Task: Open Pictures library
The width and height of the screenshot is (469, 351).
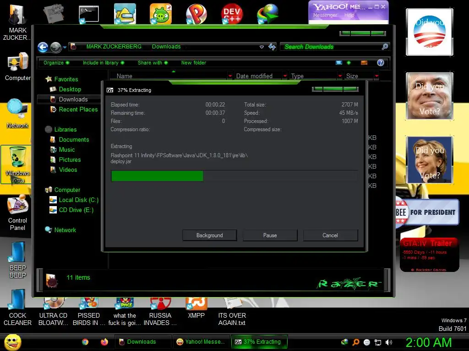Action: pos(70,160)
